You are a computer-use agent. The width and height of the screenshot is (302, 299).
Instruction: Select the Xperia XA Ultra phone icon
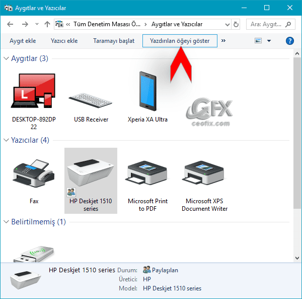pos(147,91)
